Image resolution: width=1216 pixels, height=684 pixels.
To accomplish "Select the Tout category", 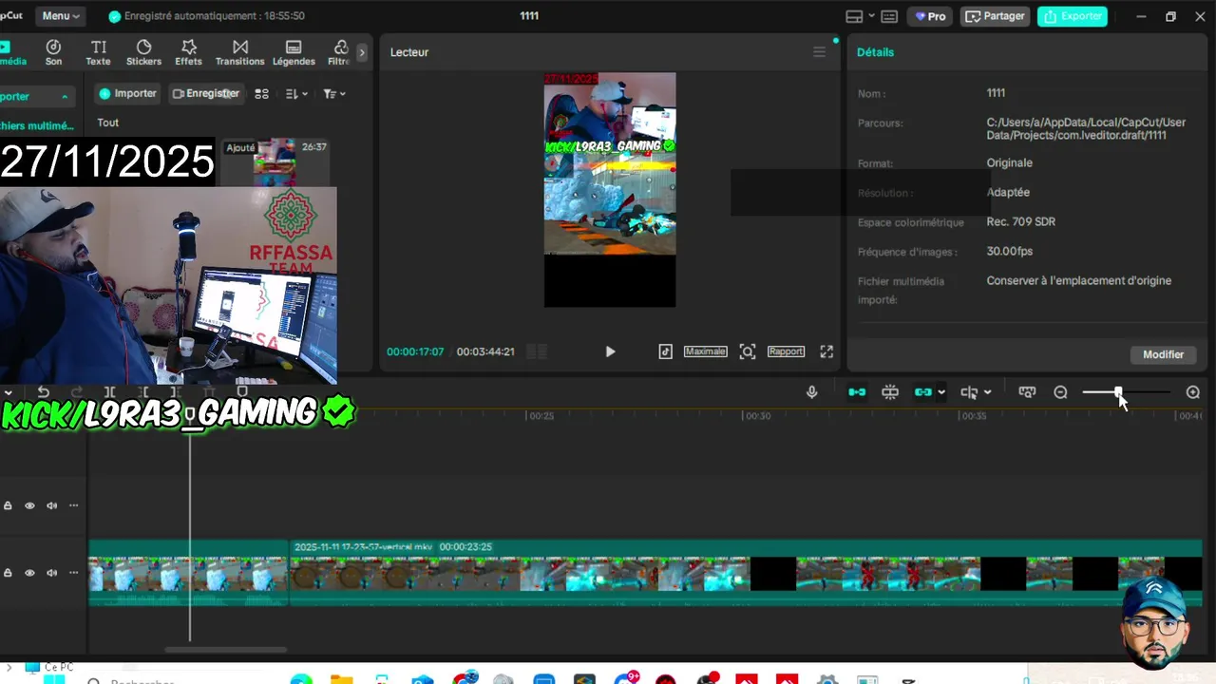I will pyautogui.click(x=108, y=123).
